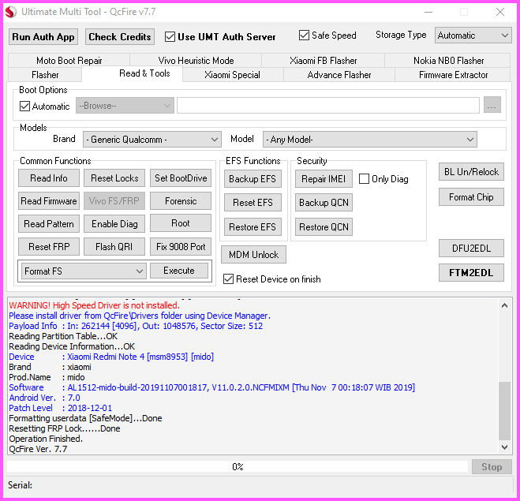This screenshot has width=520, height=501.
Task: Click the Reset FRP button
Action: 49,247
